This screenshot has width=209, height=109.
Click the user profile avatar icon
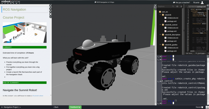(x=202, y=2)
